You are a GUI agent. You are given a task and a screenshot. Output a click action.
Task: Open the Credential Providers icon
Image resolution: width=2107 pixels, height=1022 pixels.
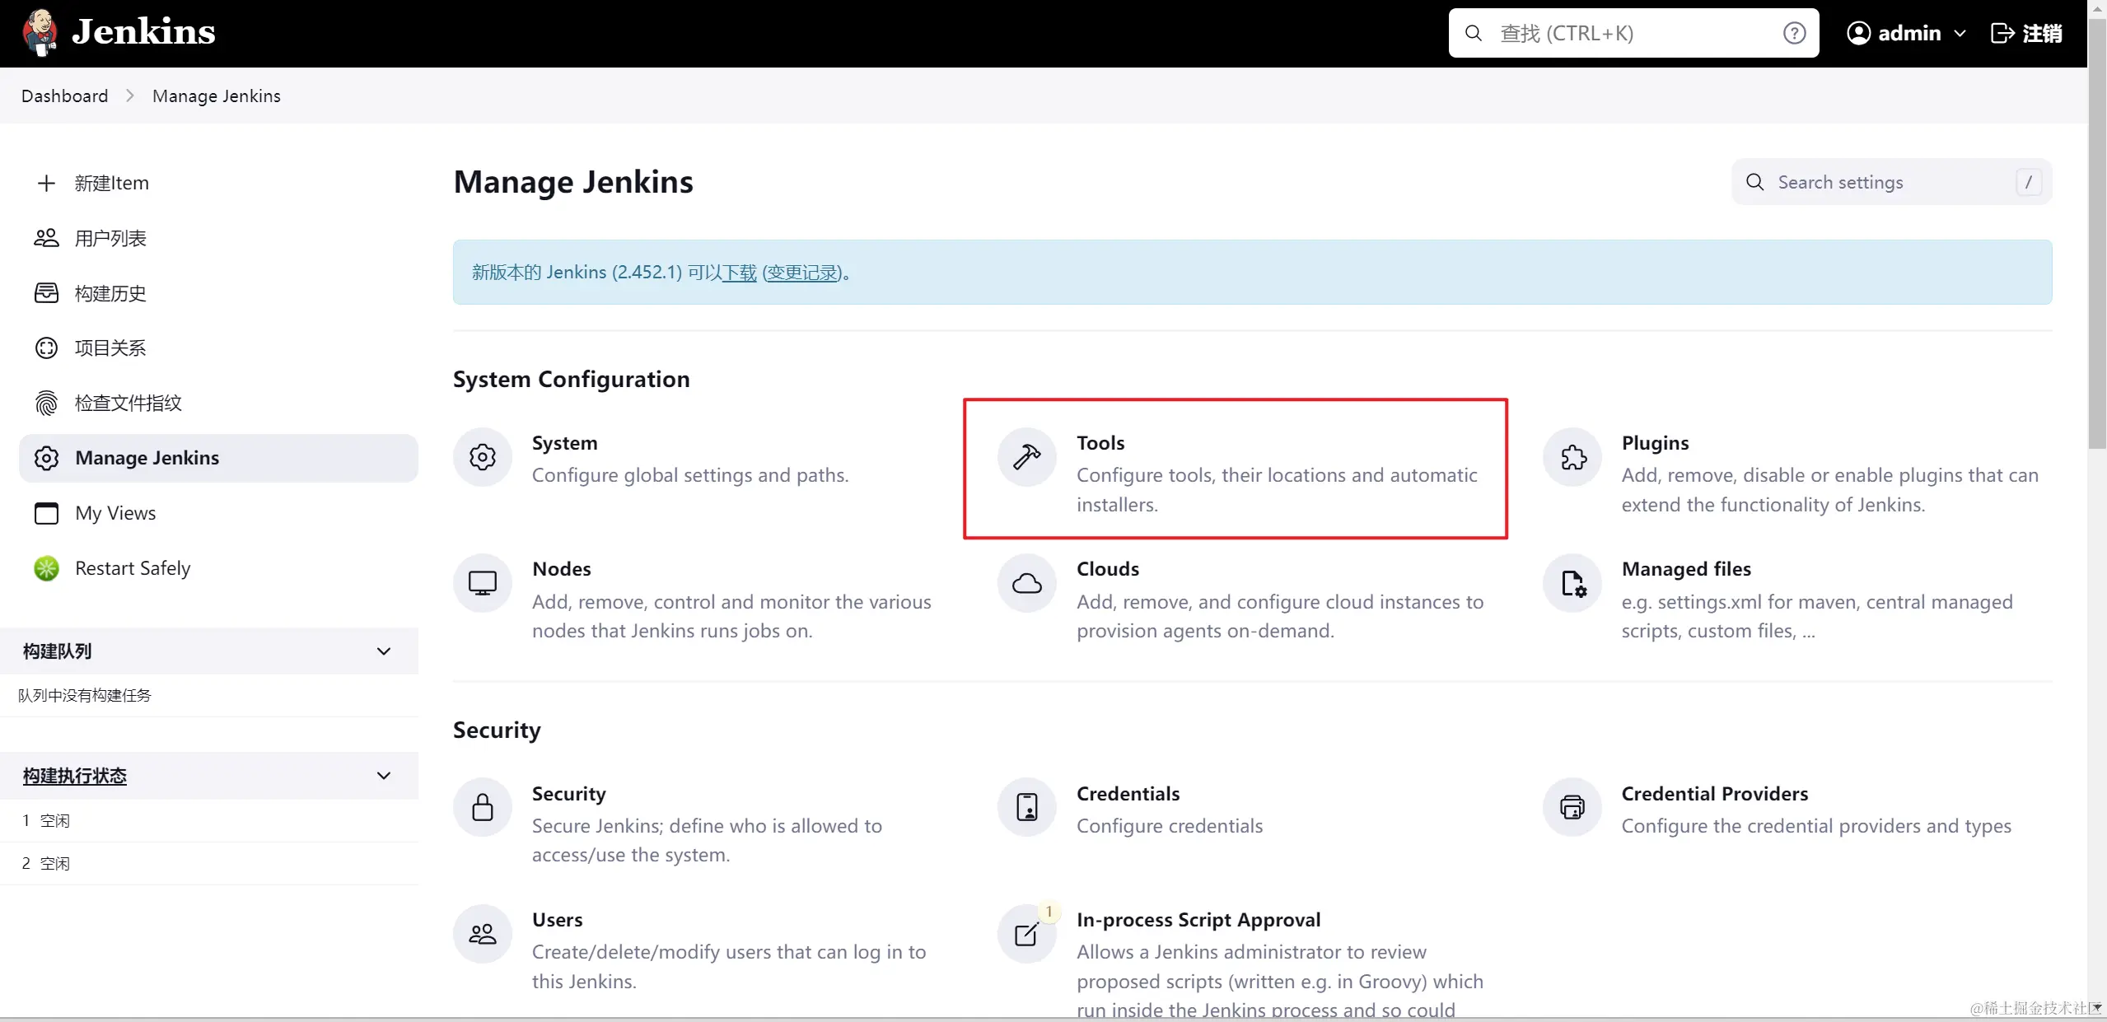1572,807
